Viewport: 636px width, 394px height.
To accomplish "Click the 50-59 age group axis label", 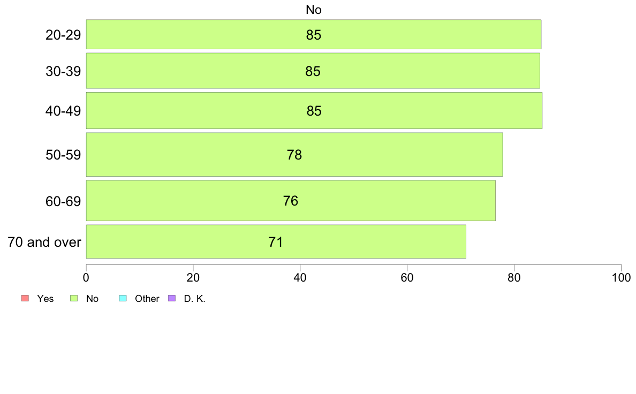I will pos(63,155).
